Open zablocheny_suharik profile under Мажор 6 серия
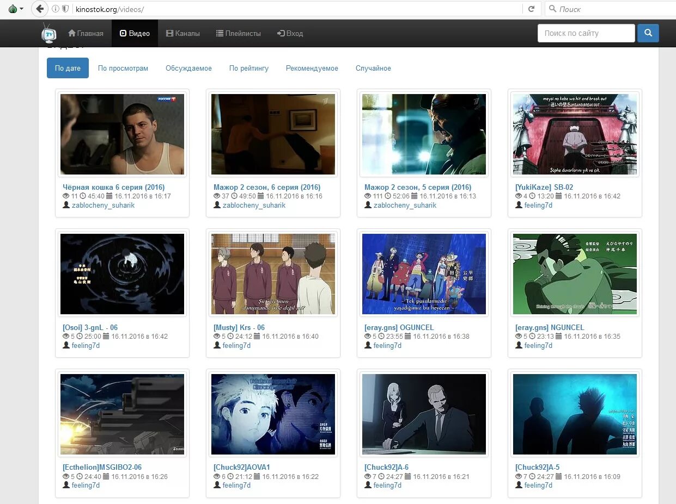 pyautogui.click(x=254, y=206)
